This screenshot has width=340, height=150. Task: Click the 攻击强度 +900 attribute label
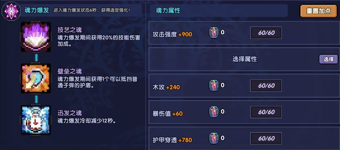(172, 34)
